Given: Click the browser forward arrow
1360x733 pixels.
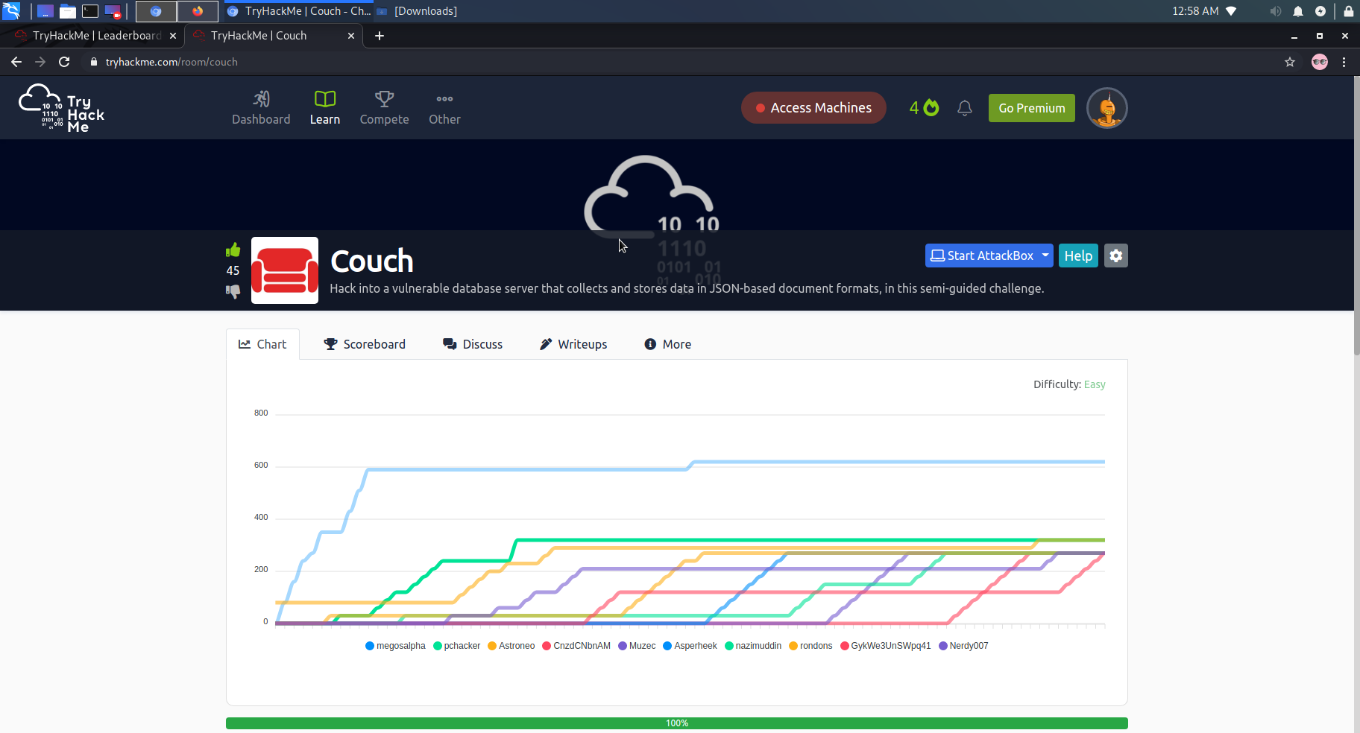Looking at the screenshot, I should [40, 62].
